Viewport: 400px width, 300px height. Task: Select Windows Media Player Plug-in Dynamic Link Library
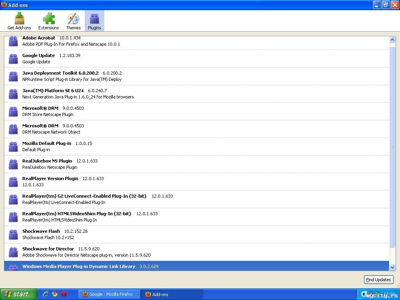tap(79, 266)
